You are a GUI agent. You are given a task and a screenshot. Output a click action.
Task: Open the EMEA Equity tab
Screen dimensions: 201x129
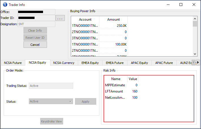pos(90,63)
